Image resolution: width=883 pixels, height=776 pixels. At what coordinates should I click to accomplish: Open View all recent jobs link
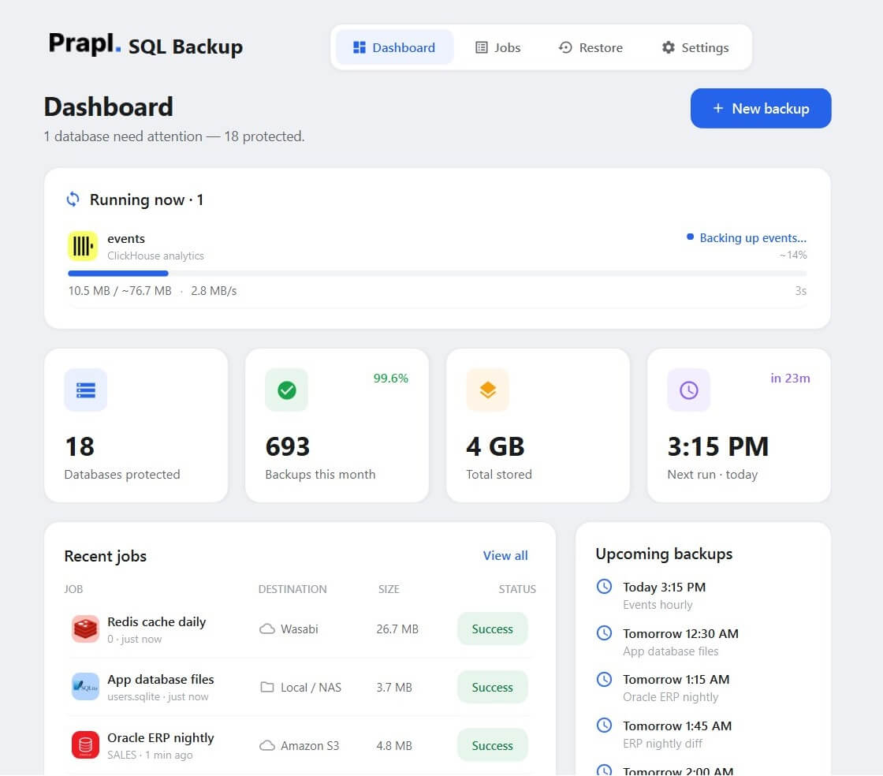505,555
